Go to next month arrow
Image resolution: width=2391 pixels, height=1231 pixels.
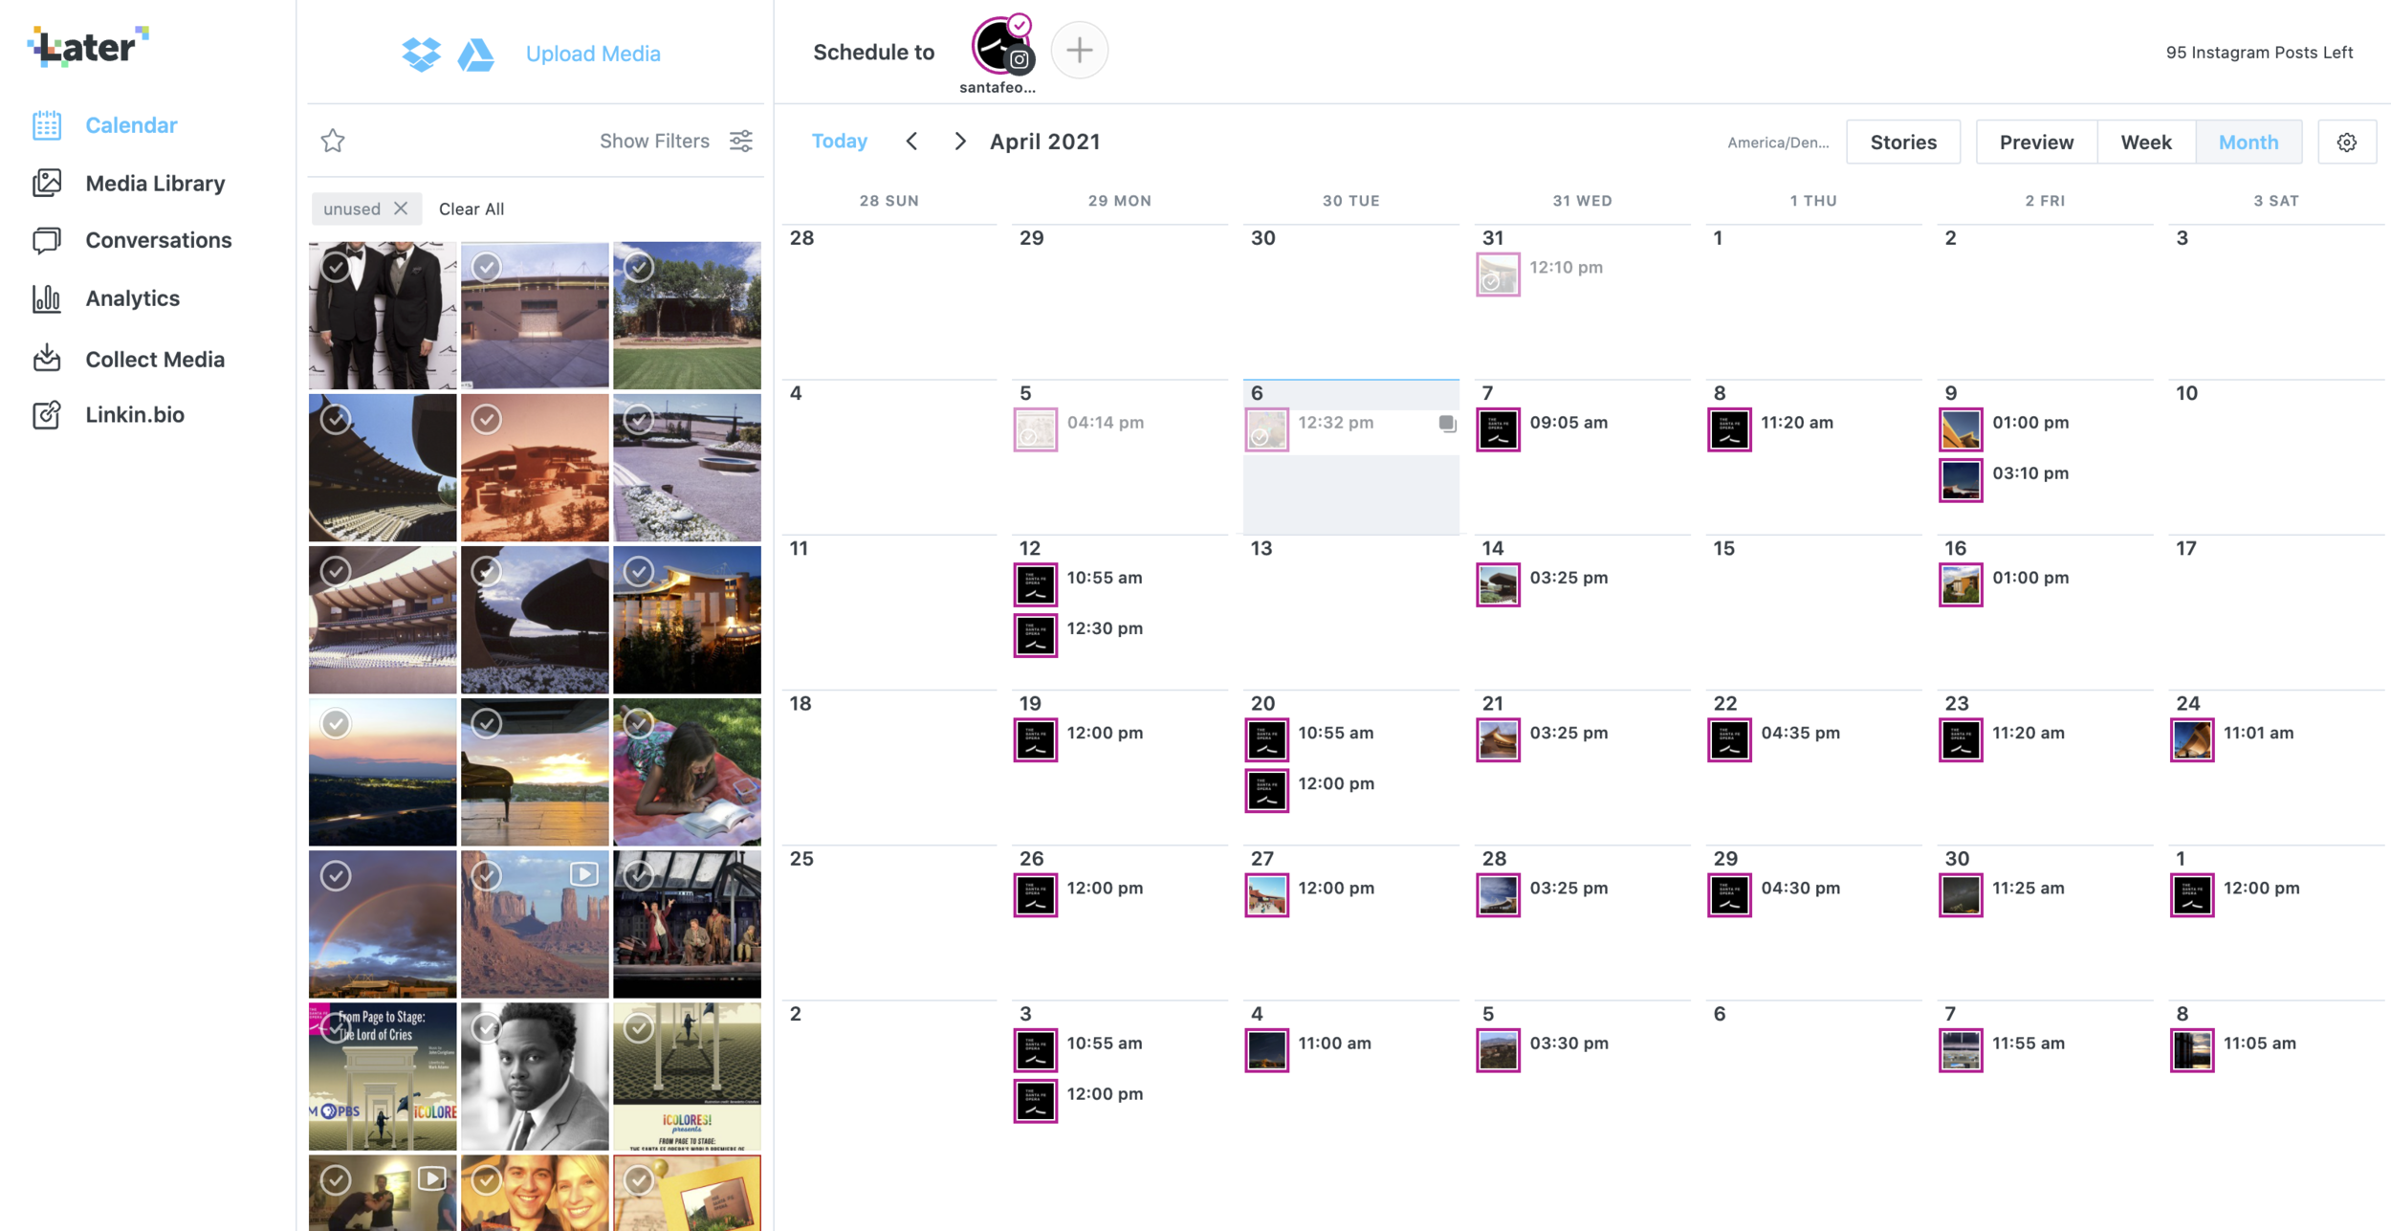click(959, 142)
